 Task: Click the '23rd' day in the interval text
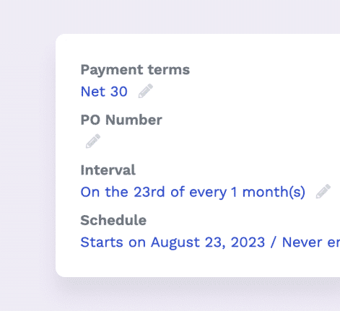pos(149,192)
